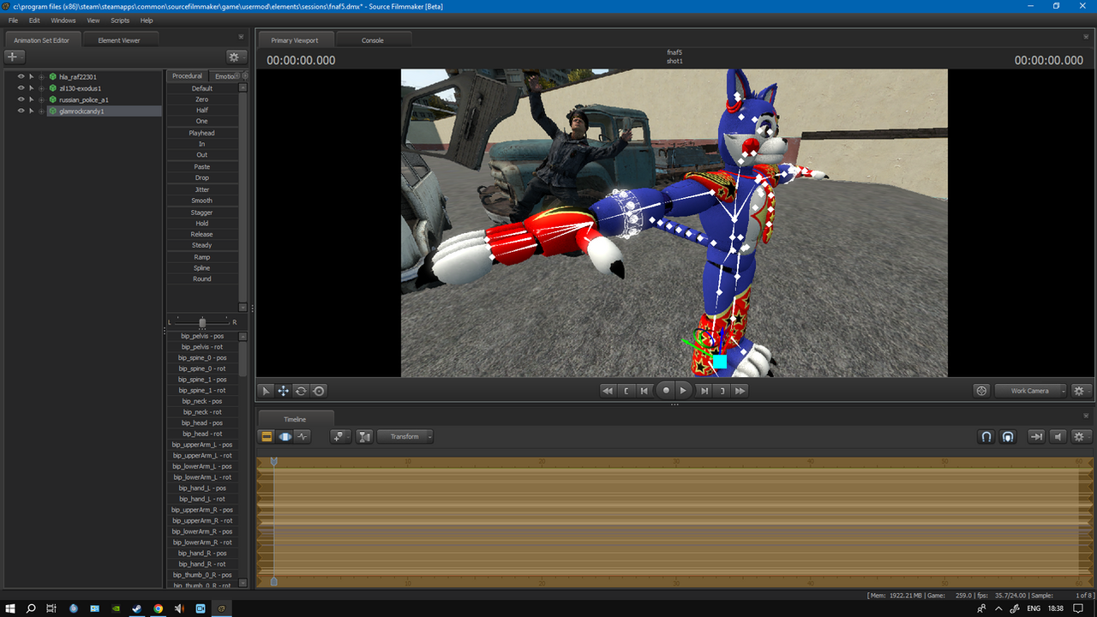Switch to the Motion Editor mode icon
This screenshot has width=1097, height=617.
pos(285,436)
